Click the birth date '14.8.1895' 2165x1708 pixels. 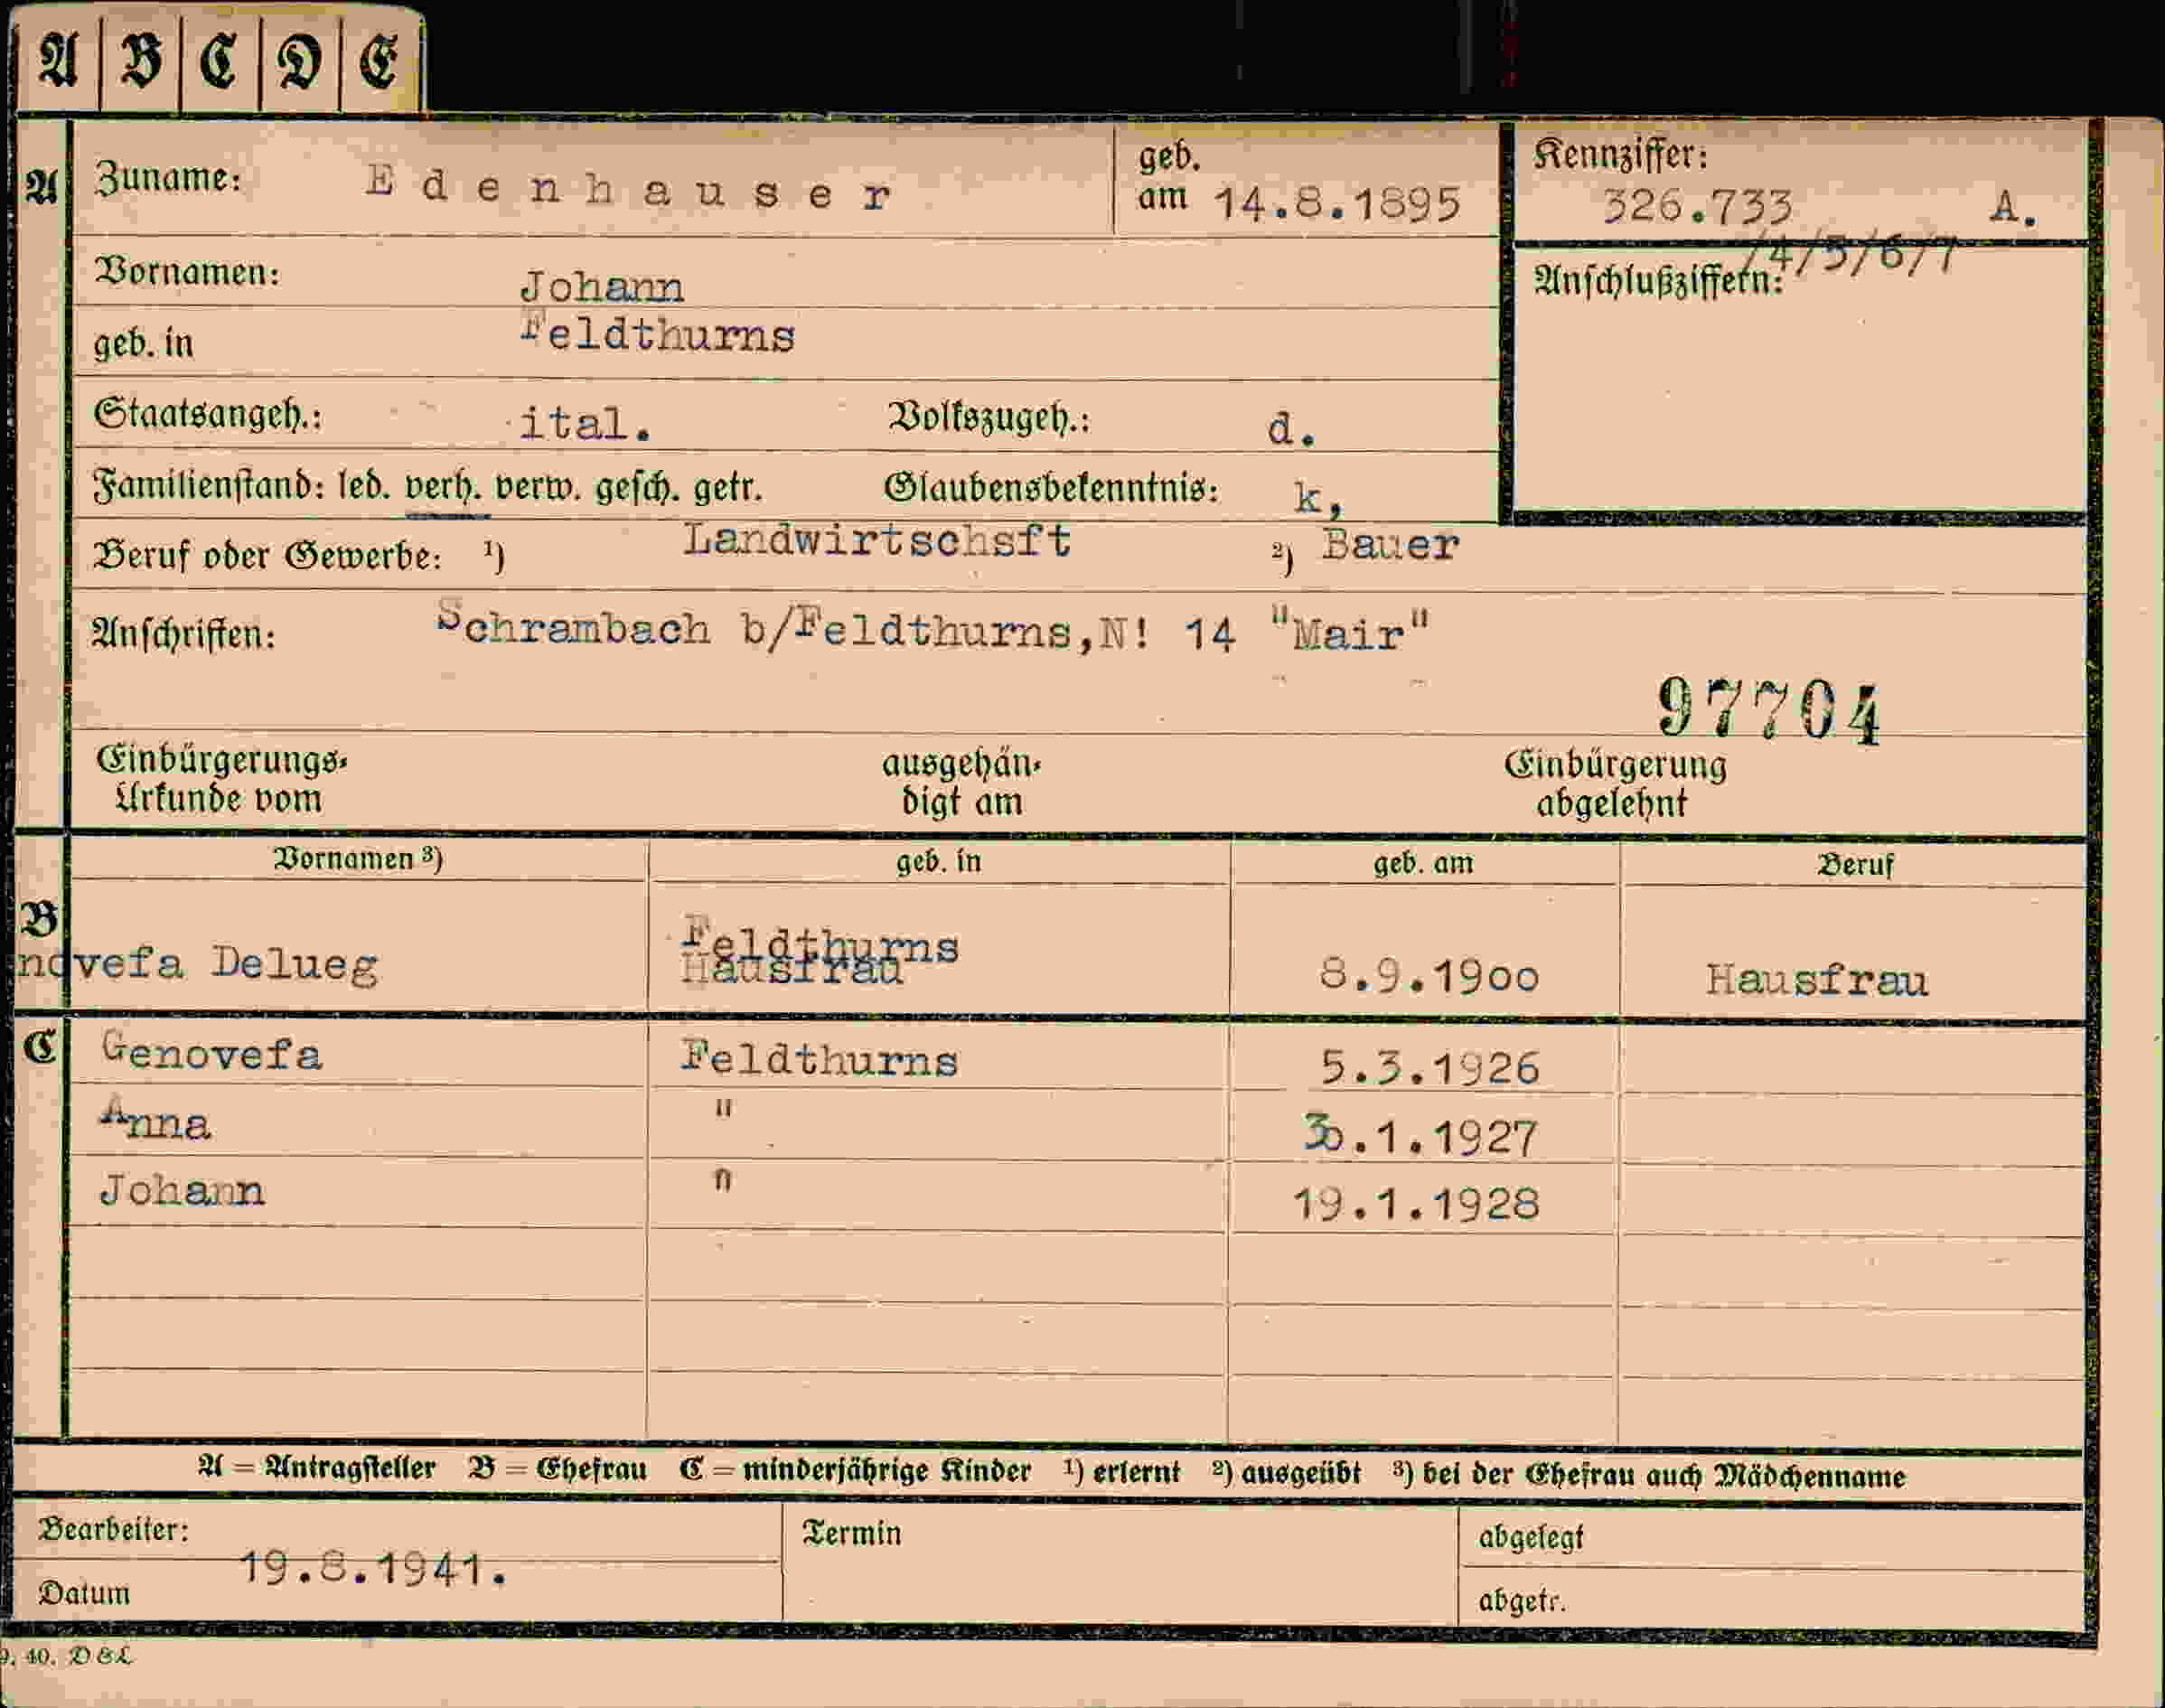click(x=1337, y=204)
